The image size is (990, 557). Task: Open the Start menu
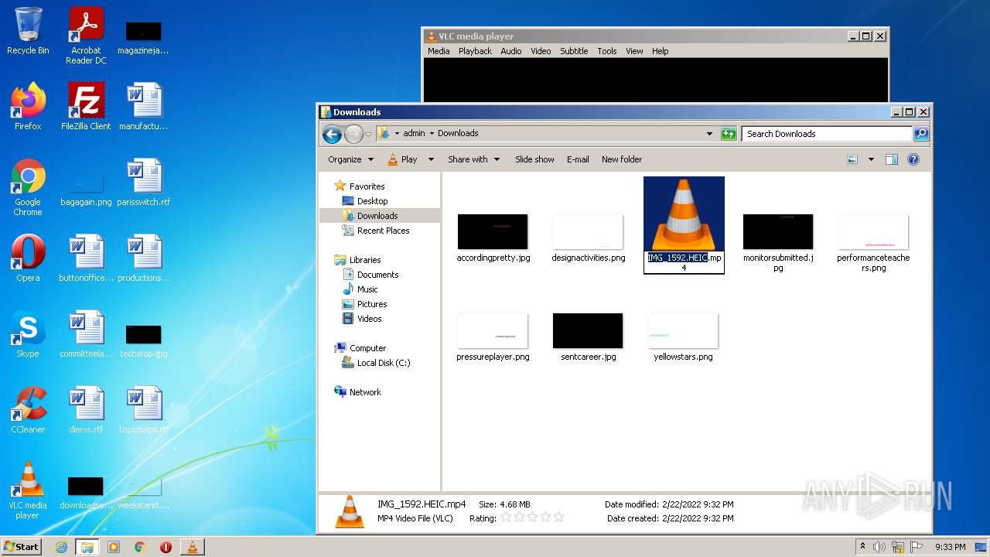click(21, 547)
